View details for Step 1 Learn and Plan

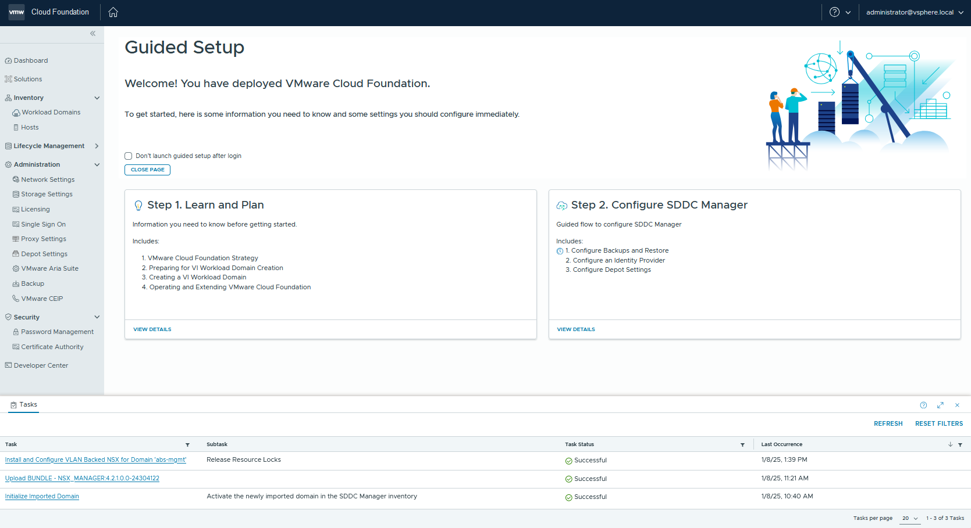tap(152, 330)
